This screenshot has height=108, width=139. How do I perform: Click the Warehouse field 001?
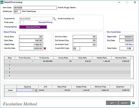(17, 11)
